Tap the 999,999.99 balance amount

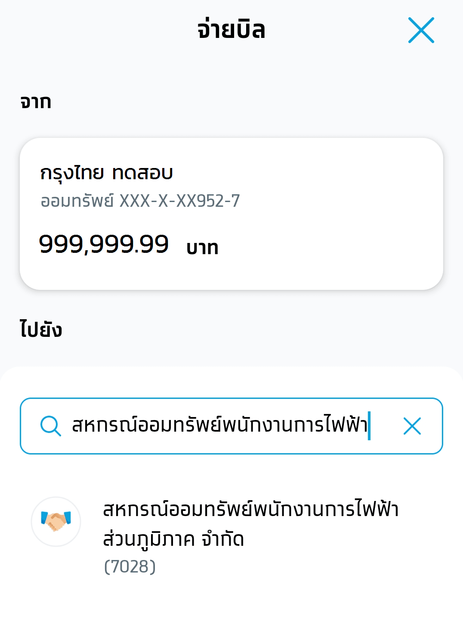(104, 244)
